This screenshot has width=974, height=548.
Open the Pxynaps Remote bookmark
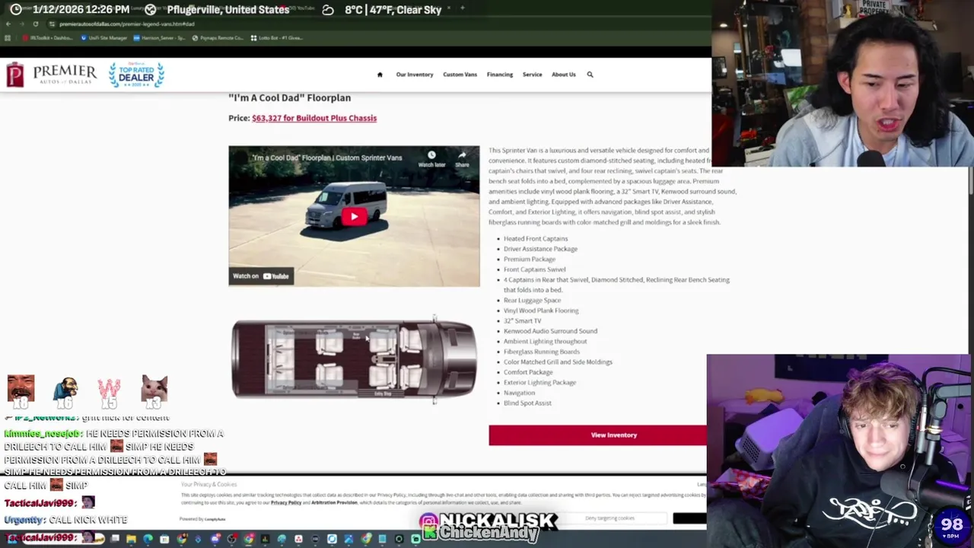pos(218,37)
